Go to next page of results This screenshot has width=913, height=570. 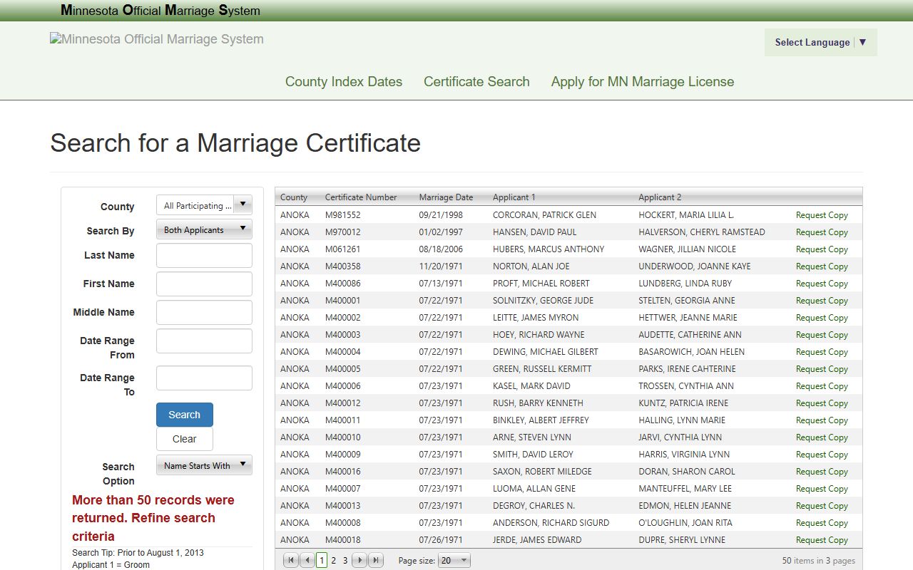coord(360,561)
